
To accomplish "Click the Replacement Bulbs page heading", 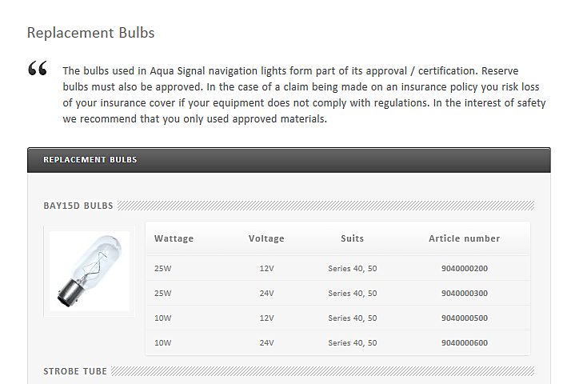I will (90, 33).
